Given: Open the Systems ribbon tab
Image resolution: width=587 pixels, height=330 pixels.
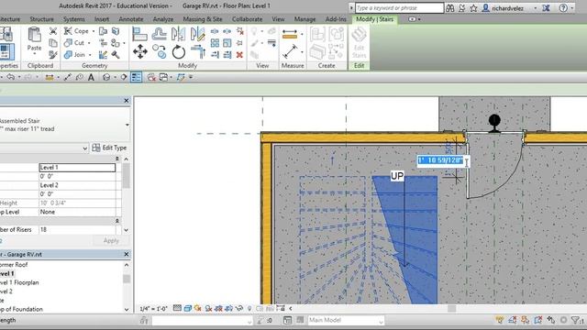Looking at the screenshot, I should pos(73,19).
